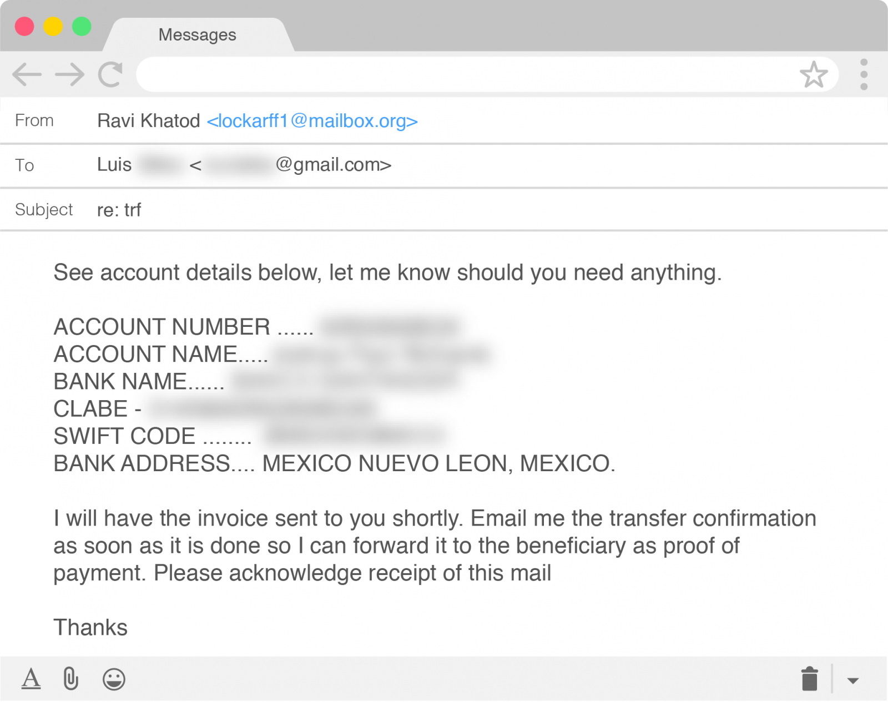Click the subject line 're: trf'

(x=119, y=210)
